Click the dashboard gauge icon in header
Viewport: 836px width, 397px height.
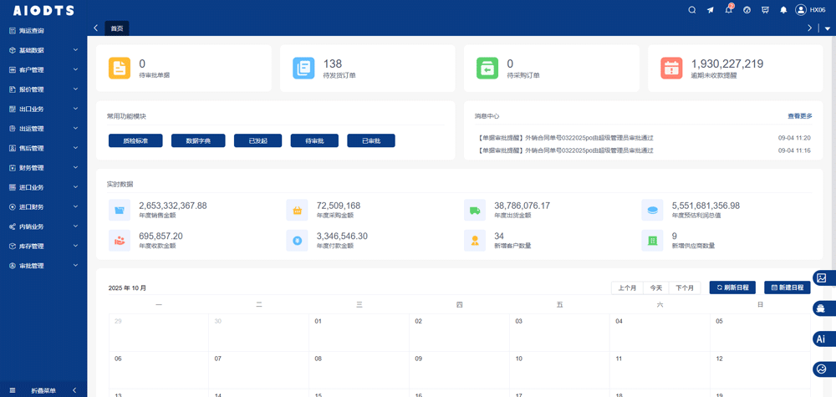pyautogui.click(x=747, y=10)
